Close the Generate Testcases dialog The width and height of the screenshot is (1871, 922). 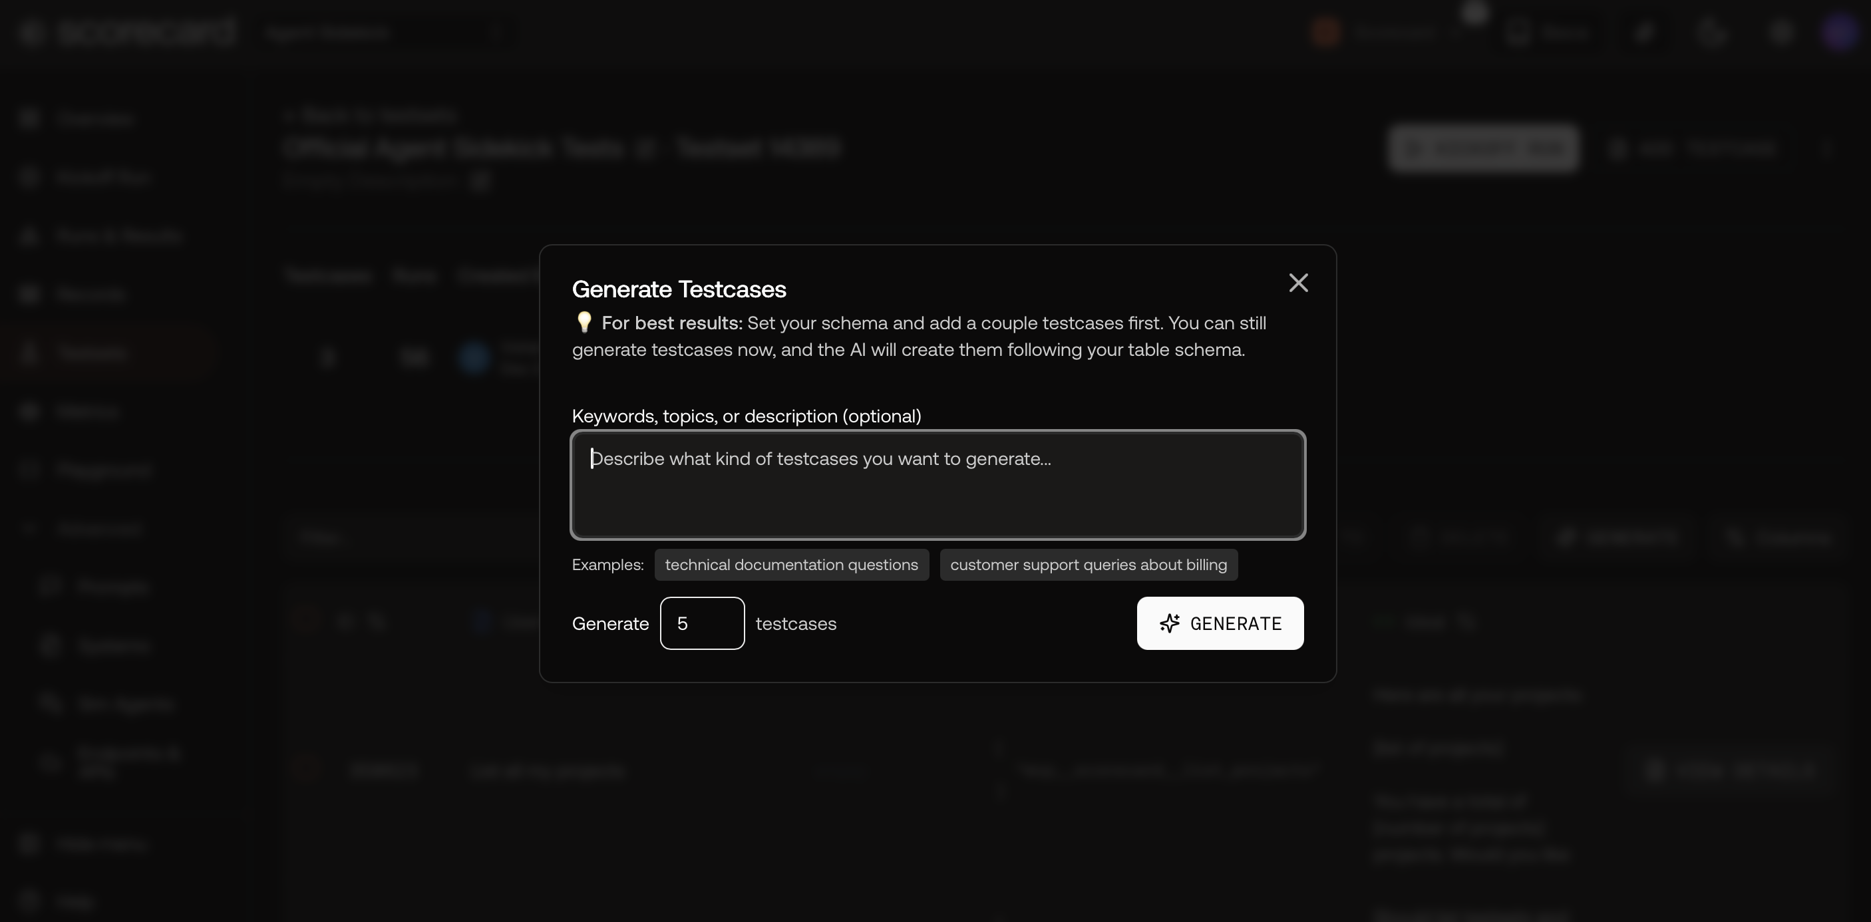1298,283
